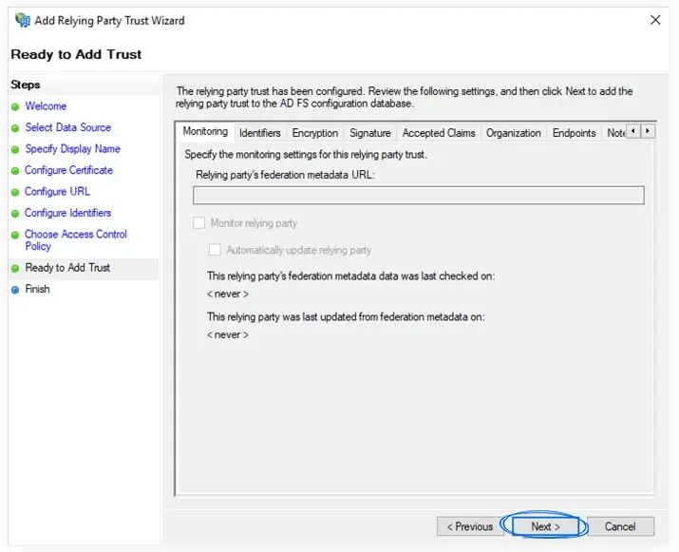The width and height of the screenshot is (679, 552).
Task: Toggle Monitor relying party checkbox
Action: click(x=199, y=223)
